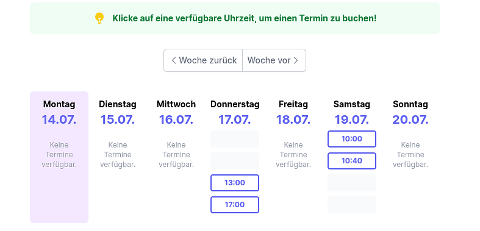
Task: Click the first greyed-out slot on Donnerstag
Action: click(235, 139)
